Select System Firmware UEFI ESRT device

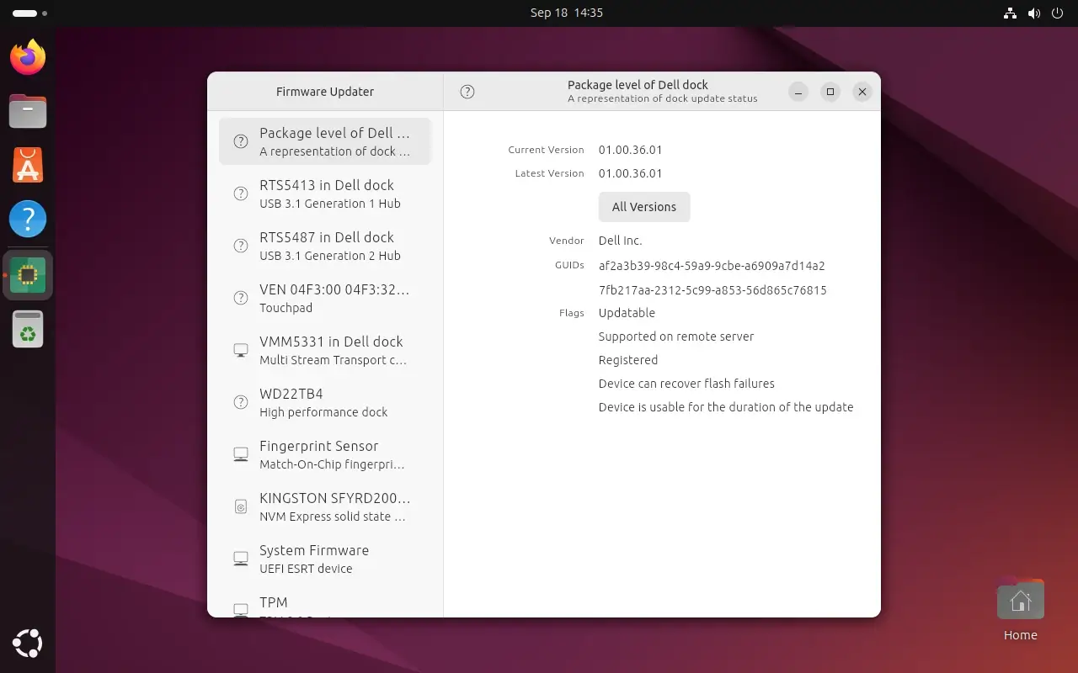pyautogui.click(x=325, y=559)
